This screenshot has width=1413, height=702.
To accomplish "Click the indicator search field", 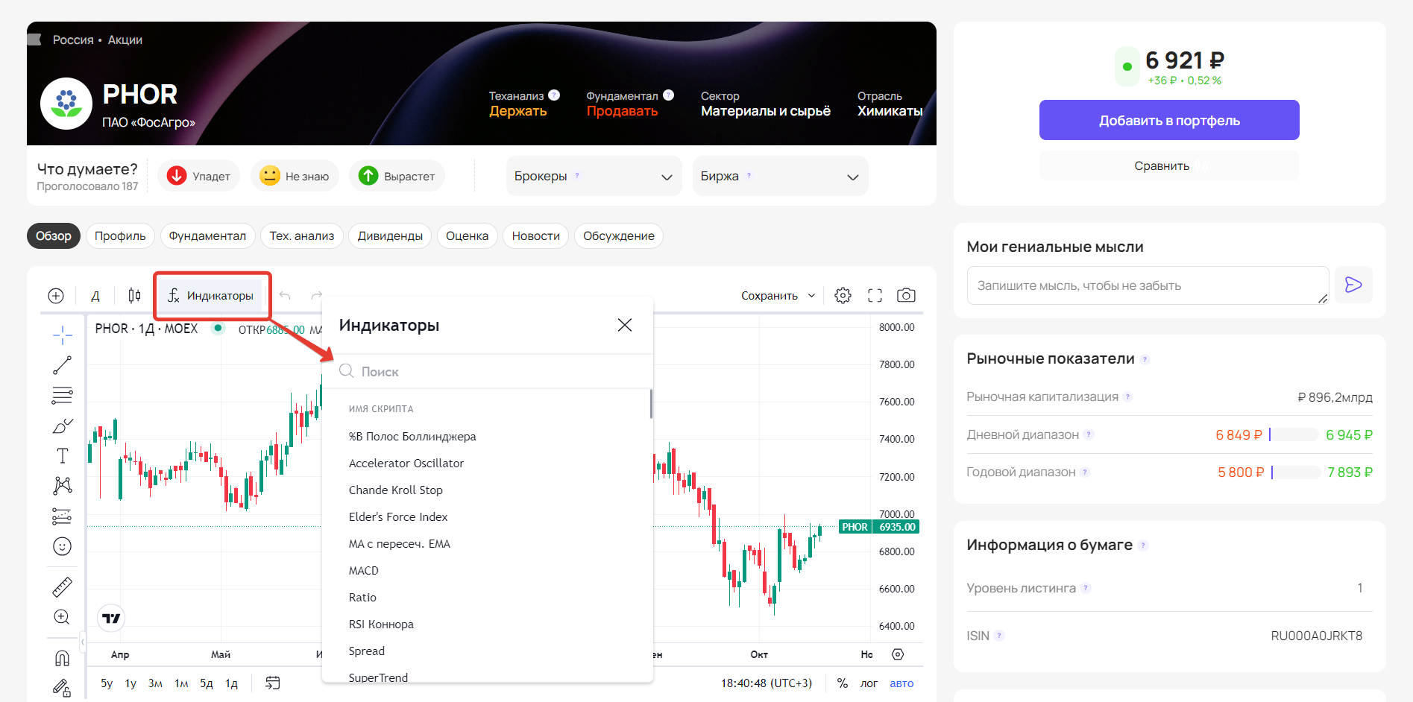I will 487,371.
